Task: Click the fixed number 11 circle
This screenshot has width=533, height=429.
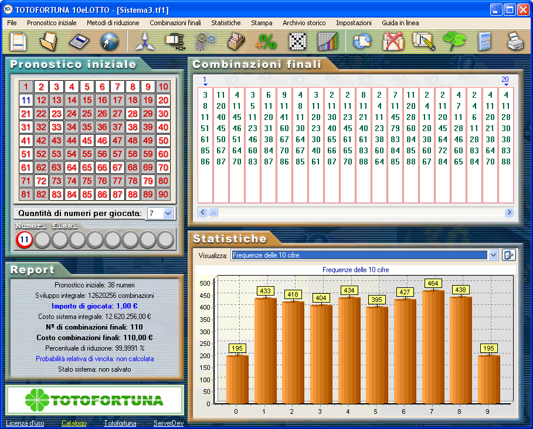Action: (x=24, y=239)
